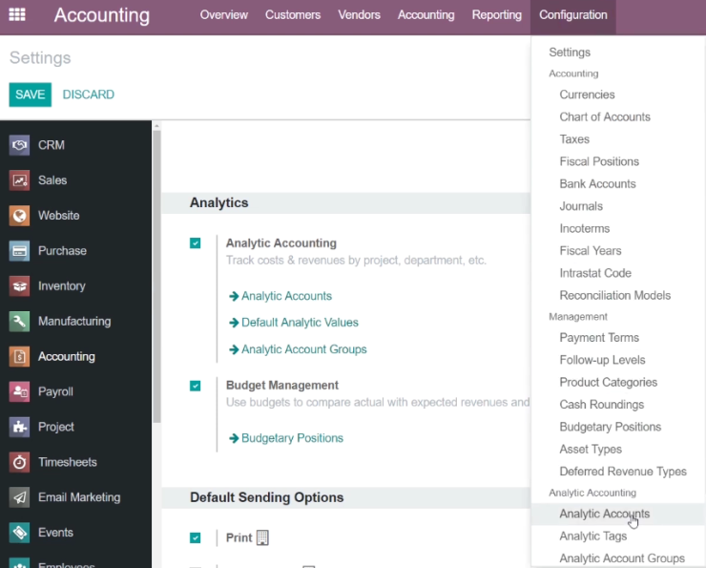Open the Vendors menu
The image size is (706, 568).
[x=360, y=15]
